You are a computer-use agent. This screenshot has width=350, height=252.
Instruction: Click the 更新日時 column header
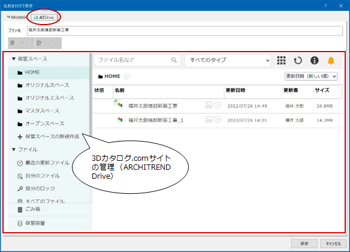[x=236, y=90]
